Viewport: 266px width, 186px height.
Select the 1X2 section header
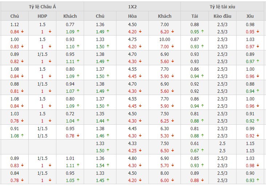click(x=132, y=7)
